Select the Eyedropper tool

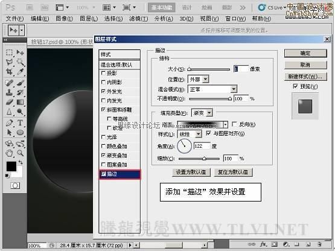[x=21, y=72]
